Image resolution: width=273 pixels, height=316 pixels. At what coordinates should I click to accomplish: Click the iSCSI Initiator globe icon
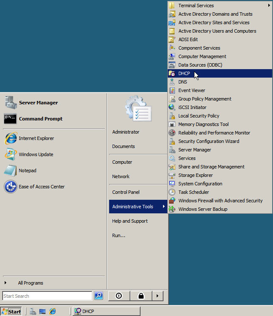tap(172, 107)
